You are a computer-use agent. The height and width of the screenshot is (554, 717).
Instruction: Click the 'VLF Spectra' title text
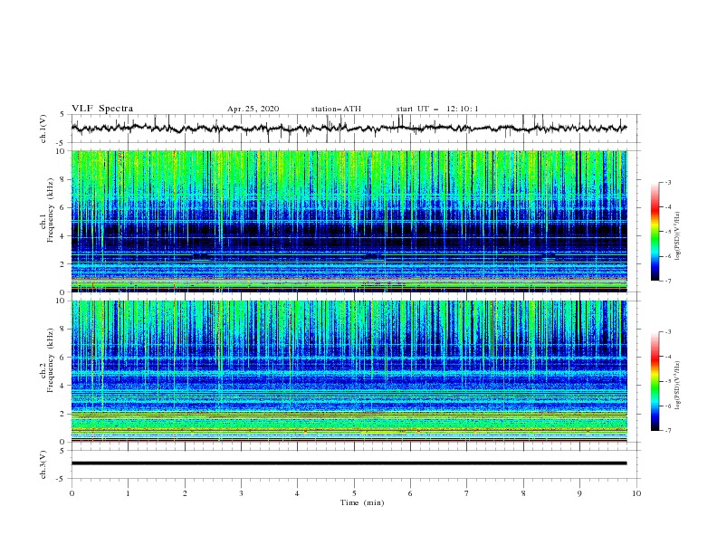(x=102, y=109)
